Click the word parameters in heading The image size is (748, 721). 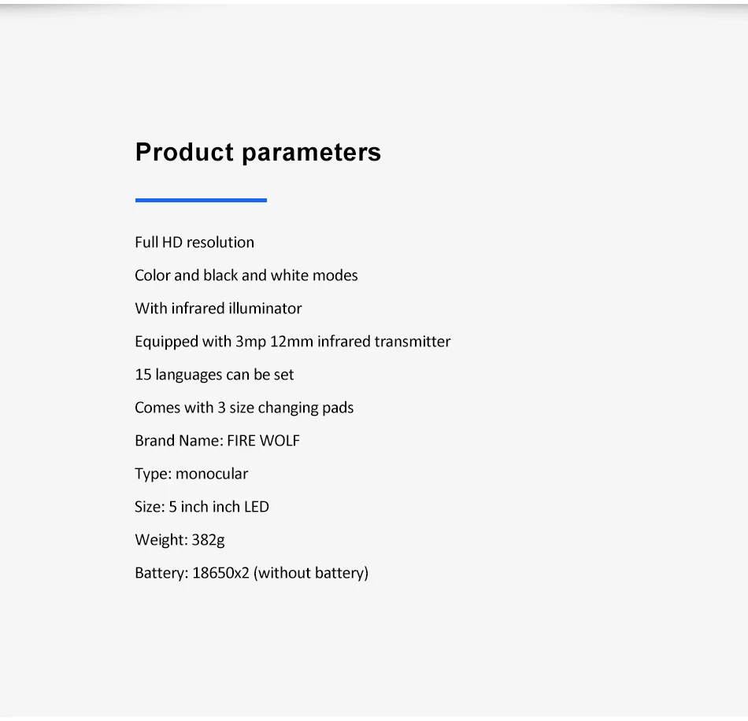coord(312,153)
